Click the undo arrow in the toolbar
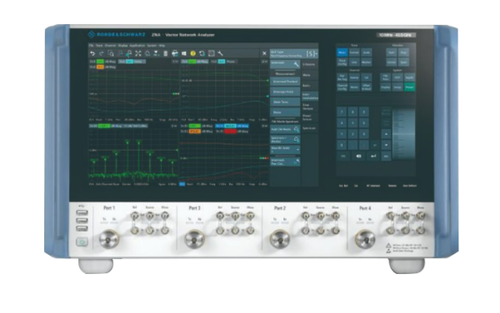The image size is (500, 313). coord(92,53)
